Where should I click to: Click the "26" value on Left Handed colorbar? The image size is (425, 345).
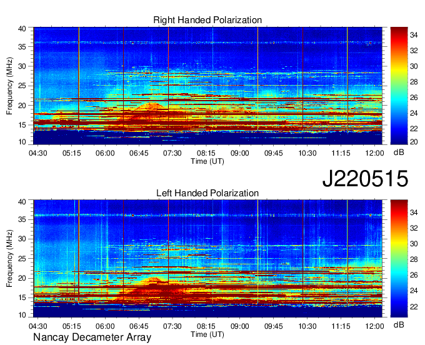coord(414,276)
